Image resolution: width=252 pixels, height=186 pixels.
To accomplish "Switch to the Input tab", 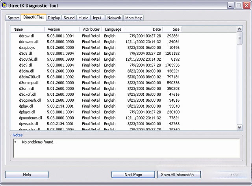I will (97, 18).
